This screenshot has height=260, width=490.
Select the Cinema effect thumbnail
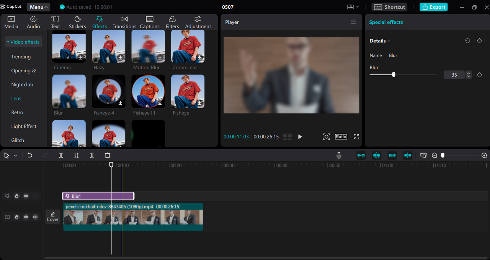point(69,46)
